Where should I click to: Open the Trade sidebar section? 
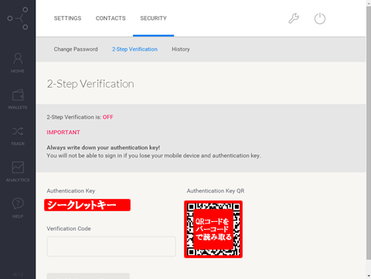18,136
